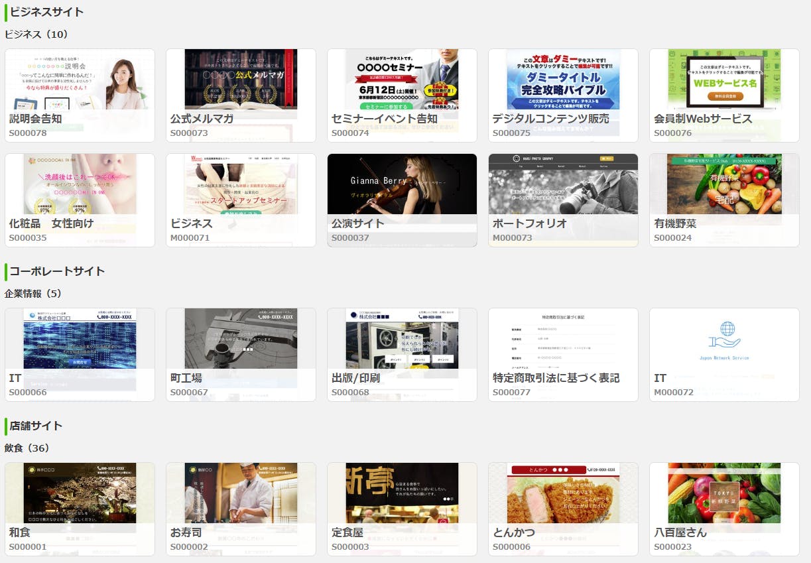The height and width of the screenshot is (563, 811).
Task: Open the とんかつ template S000006
Action: 563,509
